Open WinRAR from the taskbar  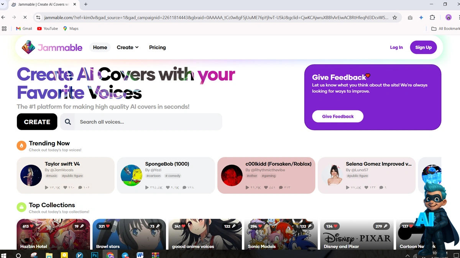point(155,255)
